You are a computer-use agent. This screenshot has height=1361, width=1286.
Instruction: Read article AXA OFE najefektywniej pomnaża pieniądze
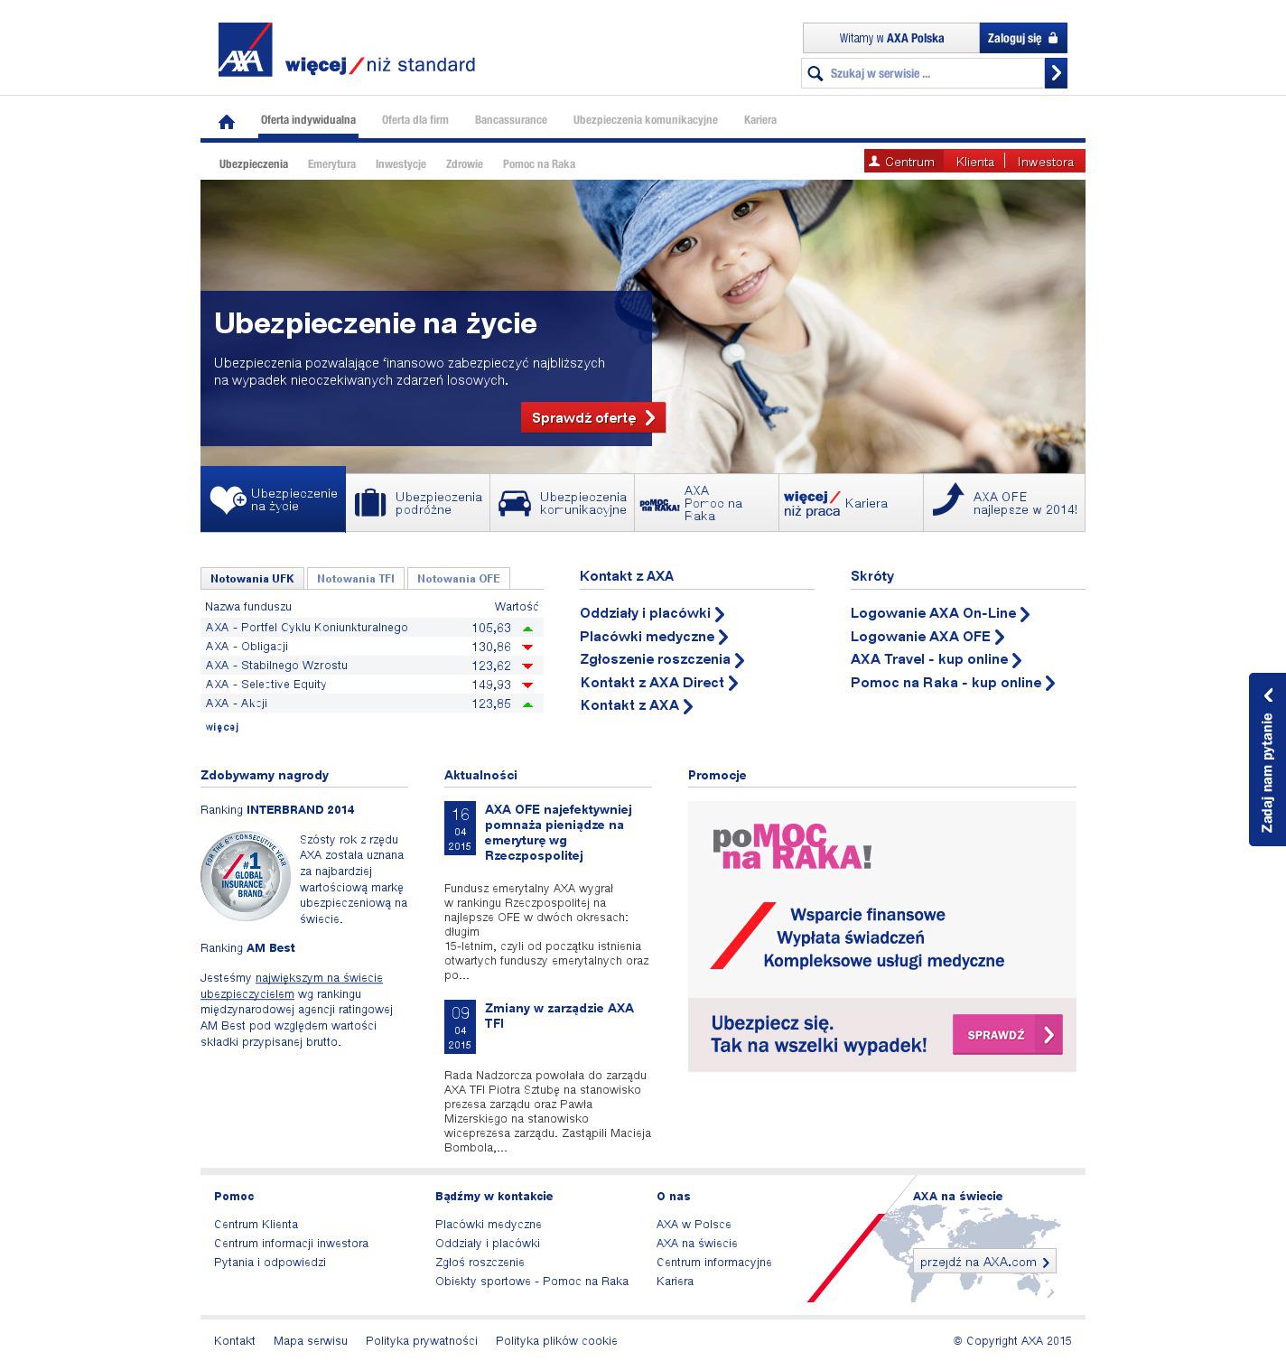coord(558,833)
